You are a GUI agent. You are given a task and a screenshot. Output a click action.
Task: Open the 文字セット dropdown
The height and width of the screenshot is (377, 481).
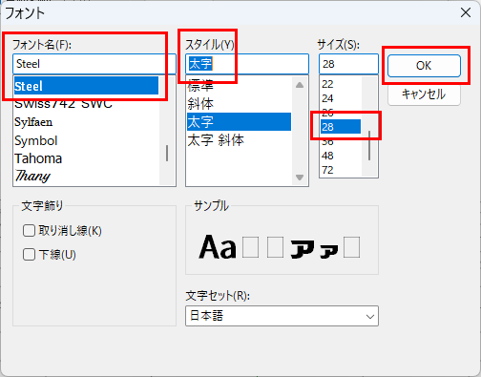click(x=282, y=316)
